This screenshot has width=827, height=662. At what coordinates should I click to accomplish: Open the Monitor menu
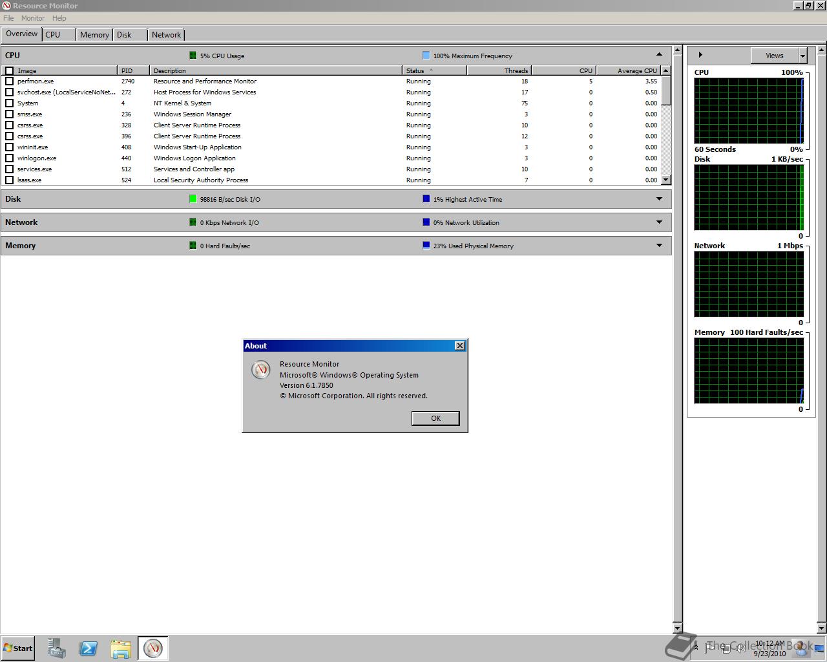(x=33, y=18)
